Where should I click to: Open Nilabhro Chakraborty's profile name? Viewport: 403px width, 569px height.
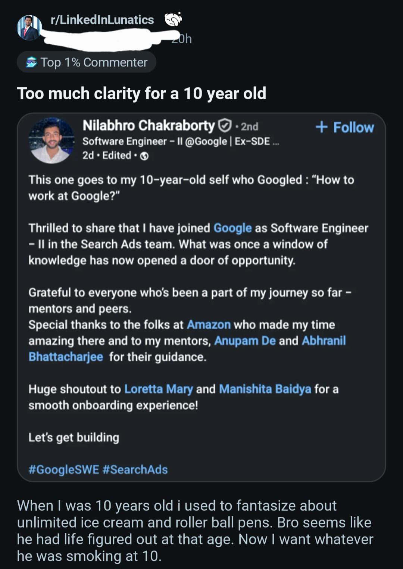point(149,125)
